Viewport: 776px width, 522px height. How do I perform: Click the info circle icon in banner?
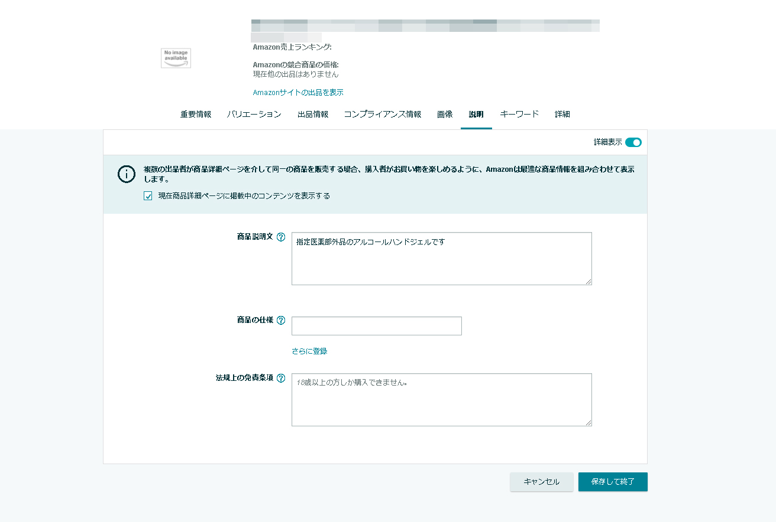(127, 174)
